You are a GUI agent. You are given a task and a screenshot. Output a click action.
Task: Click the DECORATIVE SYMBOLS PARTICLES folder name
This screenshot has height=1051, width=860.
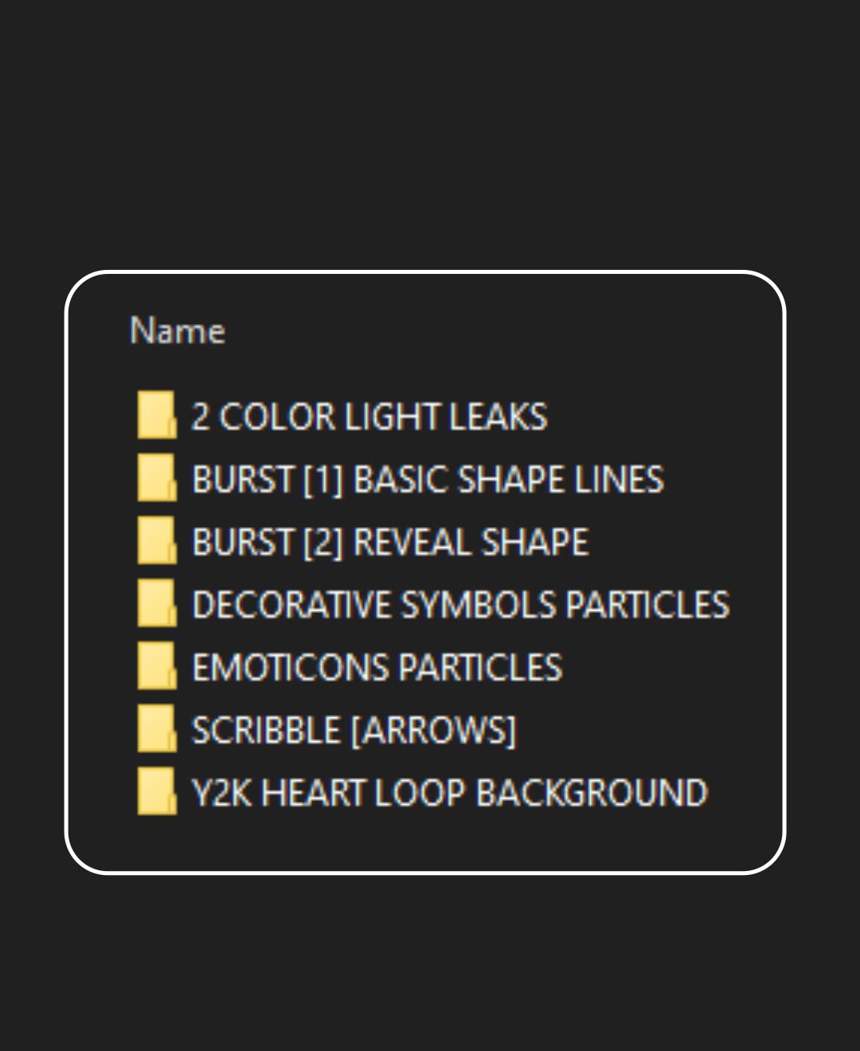pyautogui.click(x=460, y=605)
